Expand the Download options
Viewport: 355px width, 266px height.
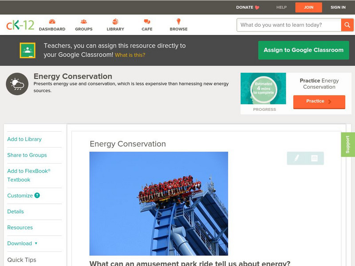[20, 243]
